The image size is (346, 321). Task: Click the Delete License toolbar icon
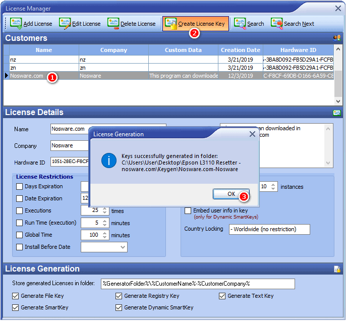pyautogui.click(x=113, y=23)
